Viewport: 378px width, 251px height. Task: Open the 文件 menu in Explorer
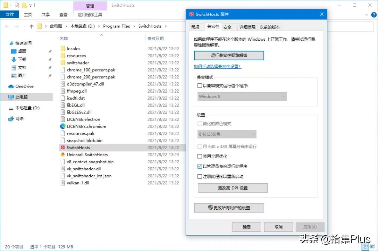[10, 14]
